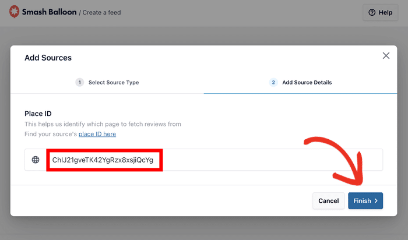Click the Smash Balloon brand name
Image resolution: width=408 pixels, height=240 pixels.
tap(49, 12)
